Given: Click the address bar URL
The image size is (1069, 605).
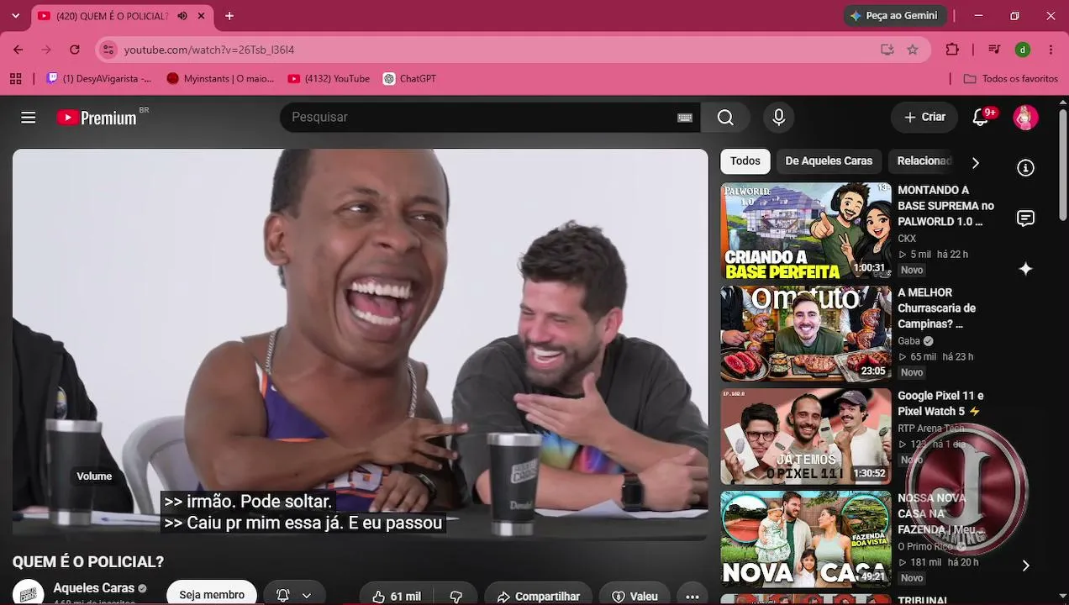Looking at the screenshot, I should click(209, 50).
